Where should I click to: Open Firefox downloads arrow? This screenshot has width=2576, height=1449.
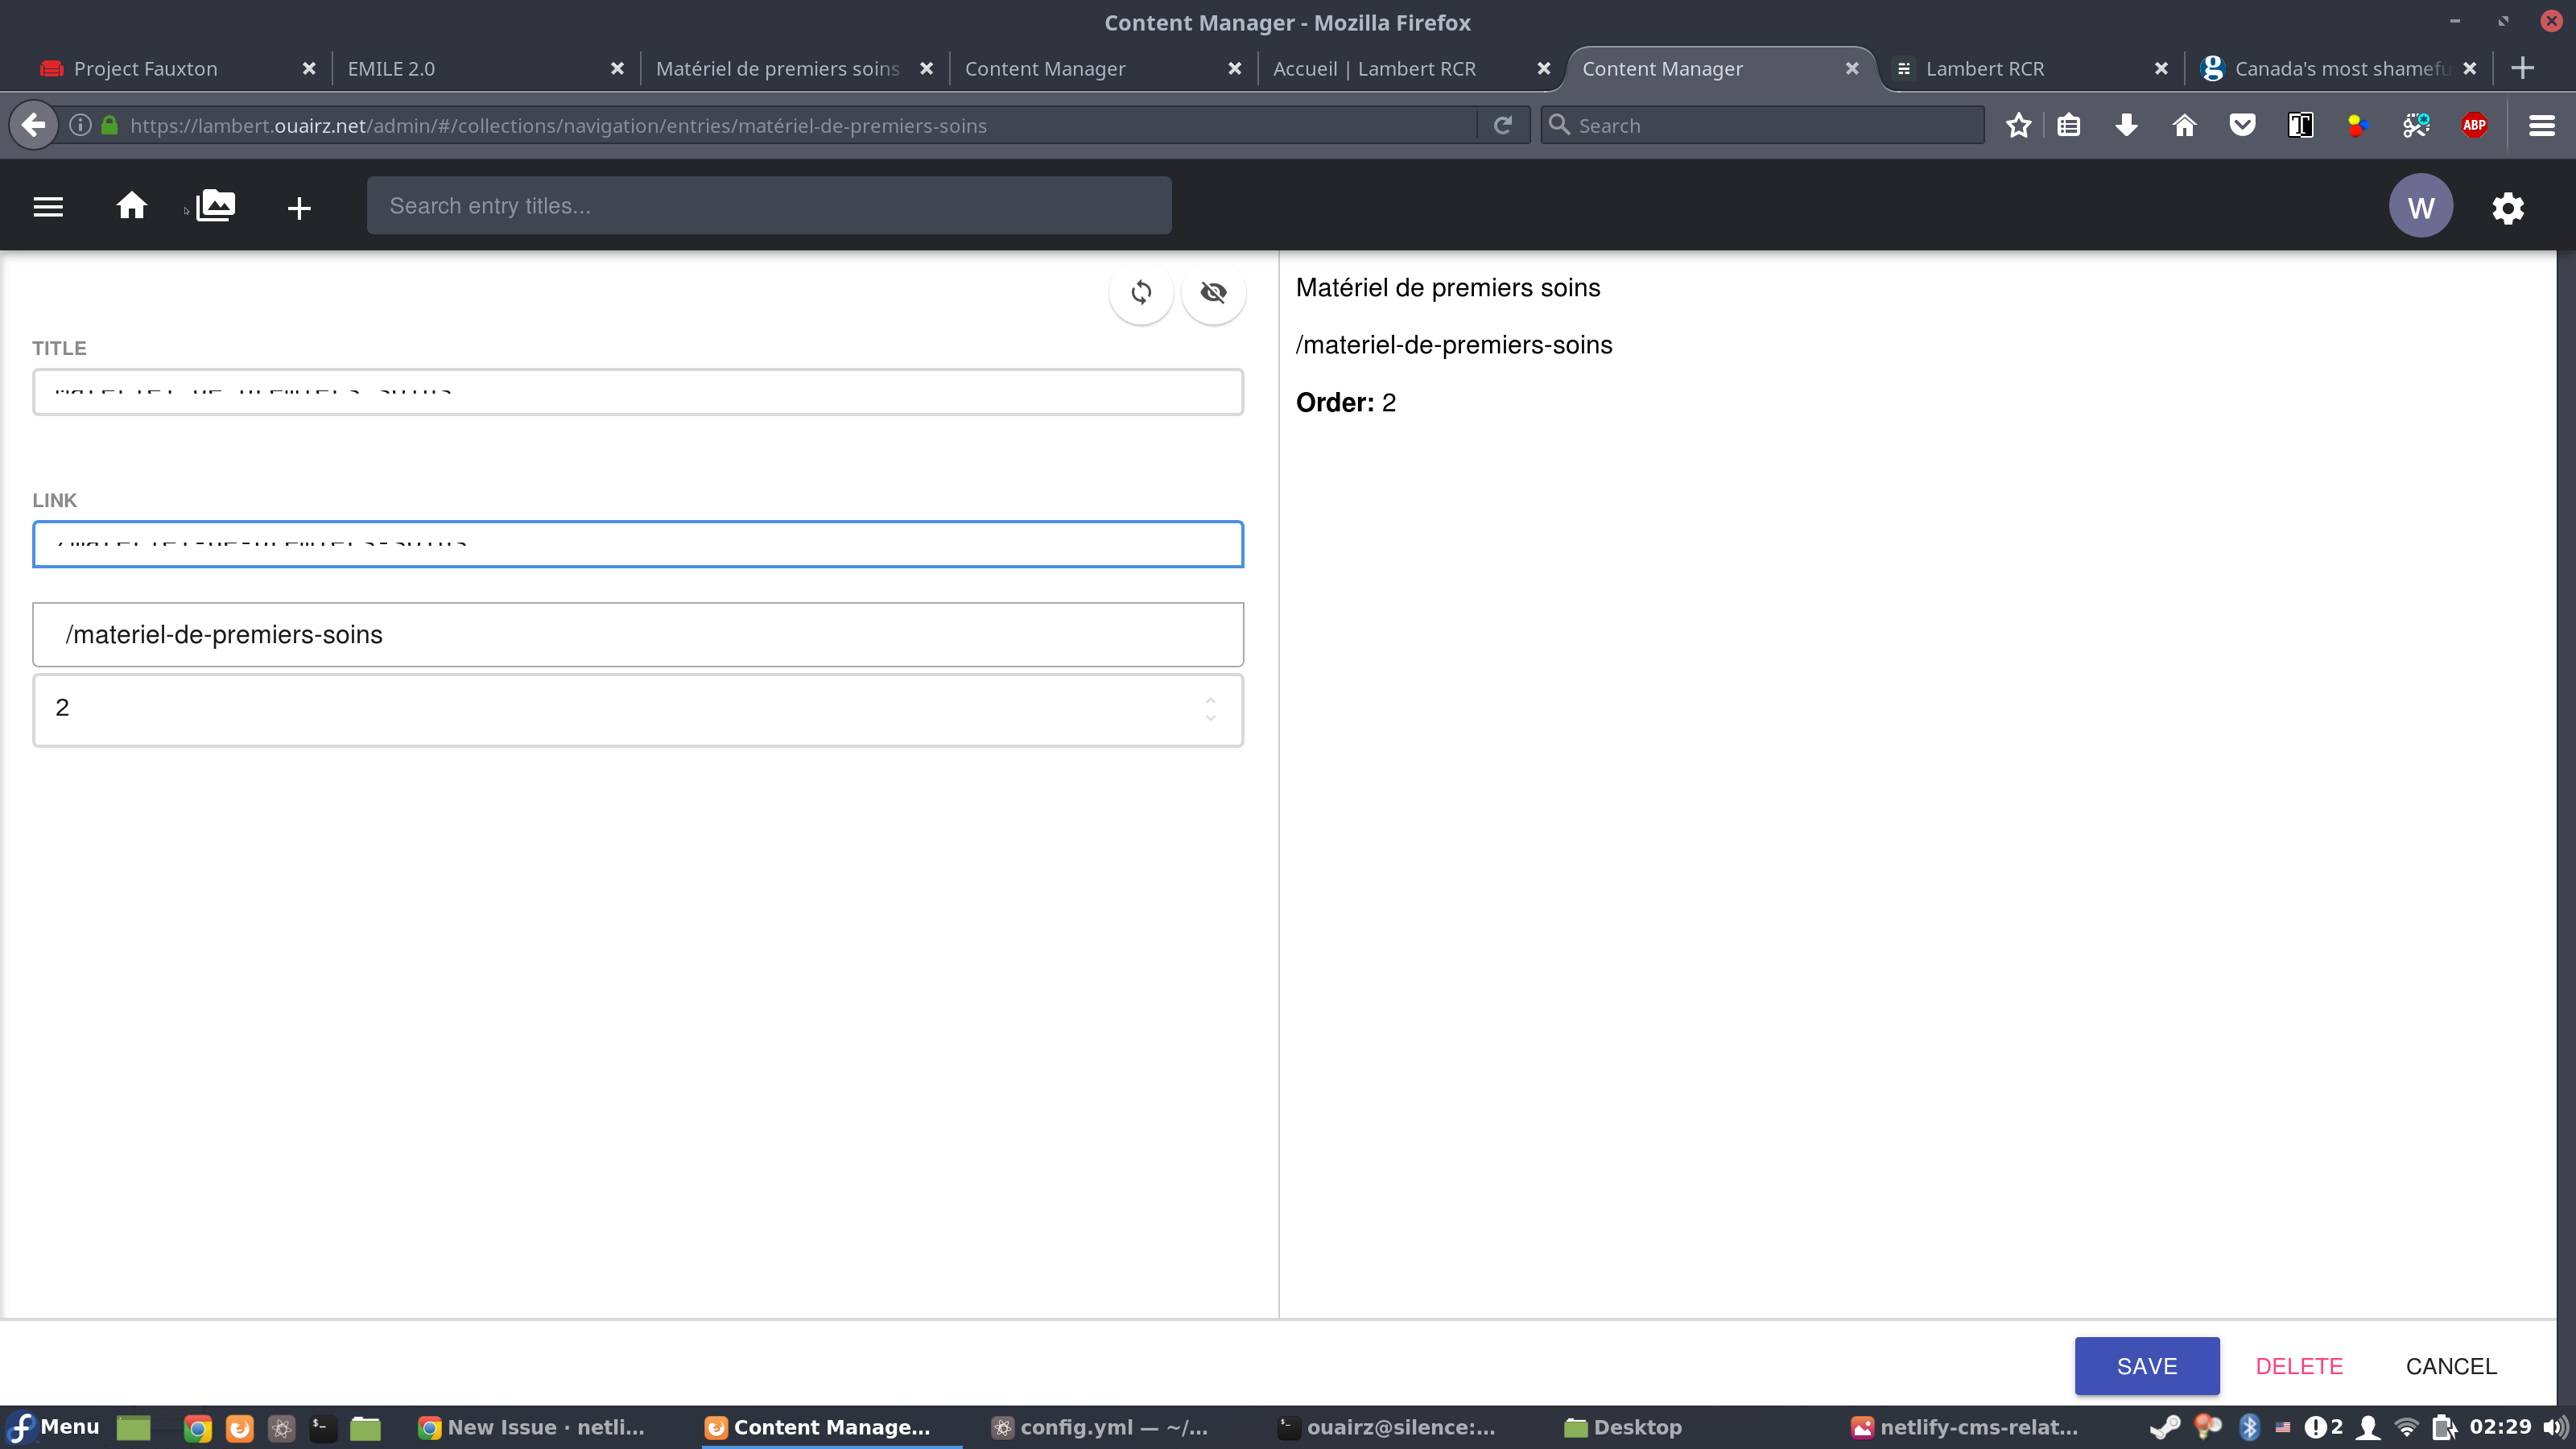(x=2126, y=125)
